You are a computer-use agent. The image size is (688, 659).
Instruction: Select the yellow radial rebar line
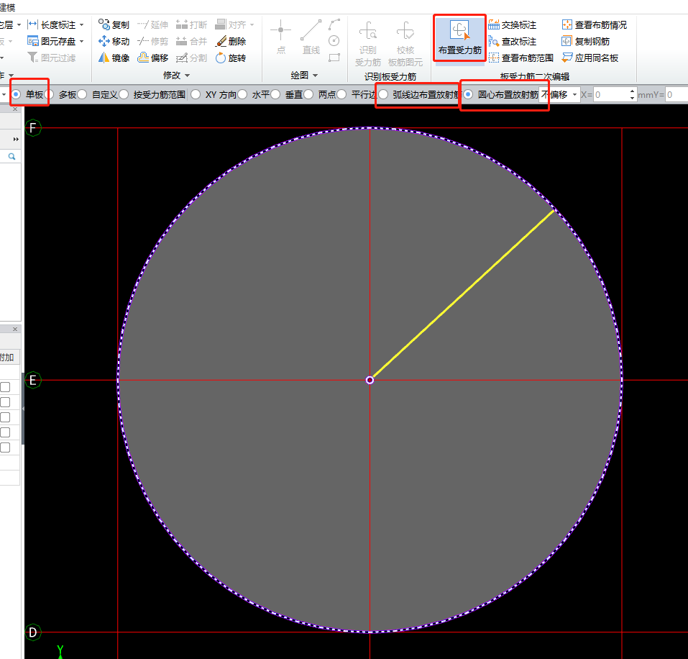pos(463,294)
